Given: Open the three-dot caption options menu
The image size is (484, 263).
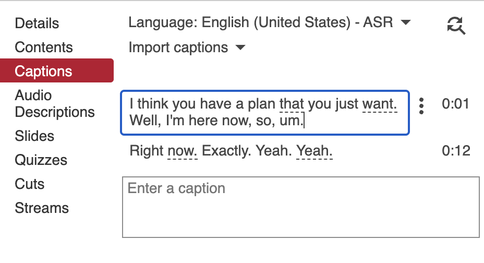Looking at the screenshot, I should coord(421,105).
